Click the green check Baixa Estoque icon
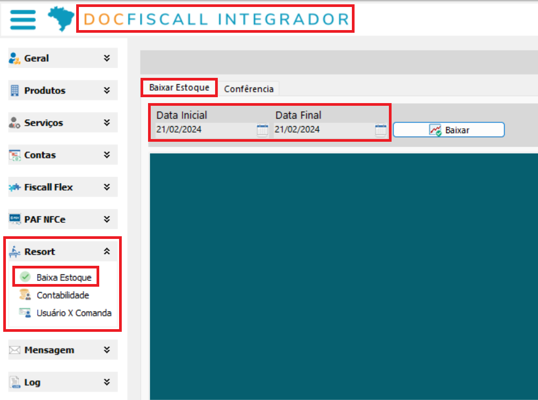The width and height of the screenshot is (538, 400). coord(25,277)
